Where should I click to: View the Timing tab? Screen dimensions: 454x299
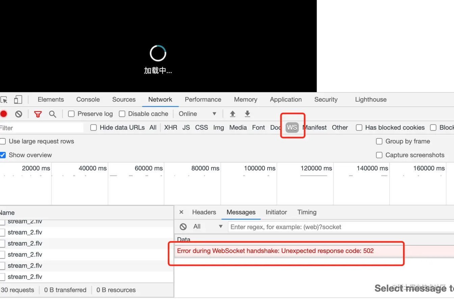click(307, 212)
